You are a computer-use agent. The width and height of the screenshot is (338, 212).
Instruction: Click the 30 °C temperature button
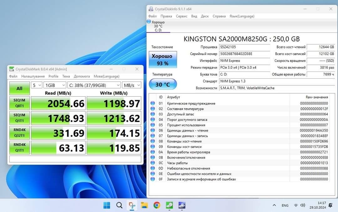click(163, 84)
